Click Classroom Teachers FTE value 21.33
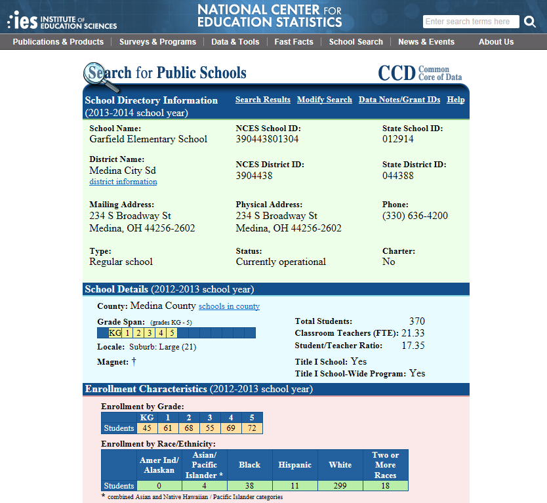Image resolution: width=547 pixels, height=503 pixels. 413,333
